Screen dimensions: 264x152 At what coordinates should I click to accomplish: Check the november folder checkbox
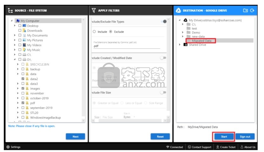pyautogui.click(x=23, y=93)
